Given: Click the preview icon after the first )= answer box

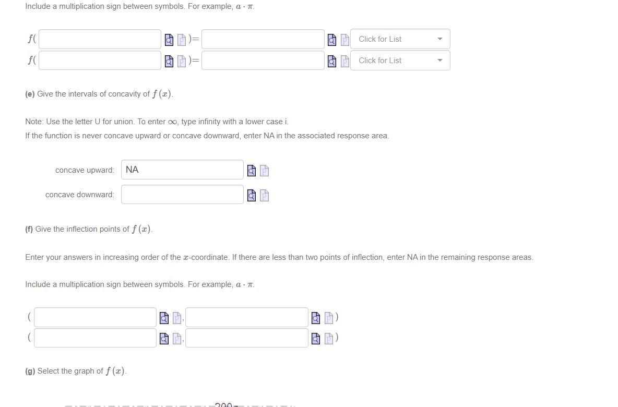Looking at the screenshot, I should pyautogui.click(x=332, y=39).
